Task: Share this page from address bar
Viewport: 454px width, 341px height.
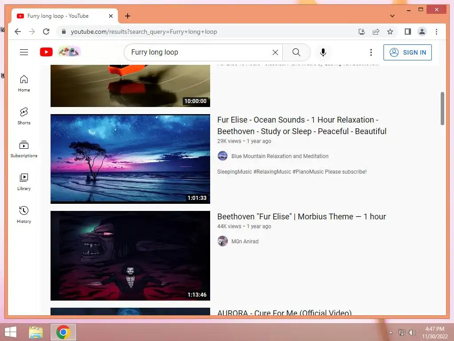Action: 376,32
